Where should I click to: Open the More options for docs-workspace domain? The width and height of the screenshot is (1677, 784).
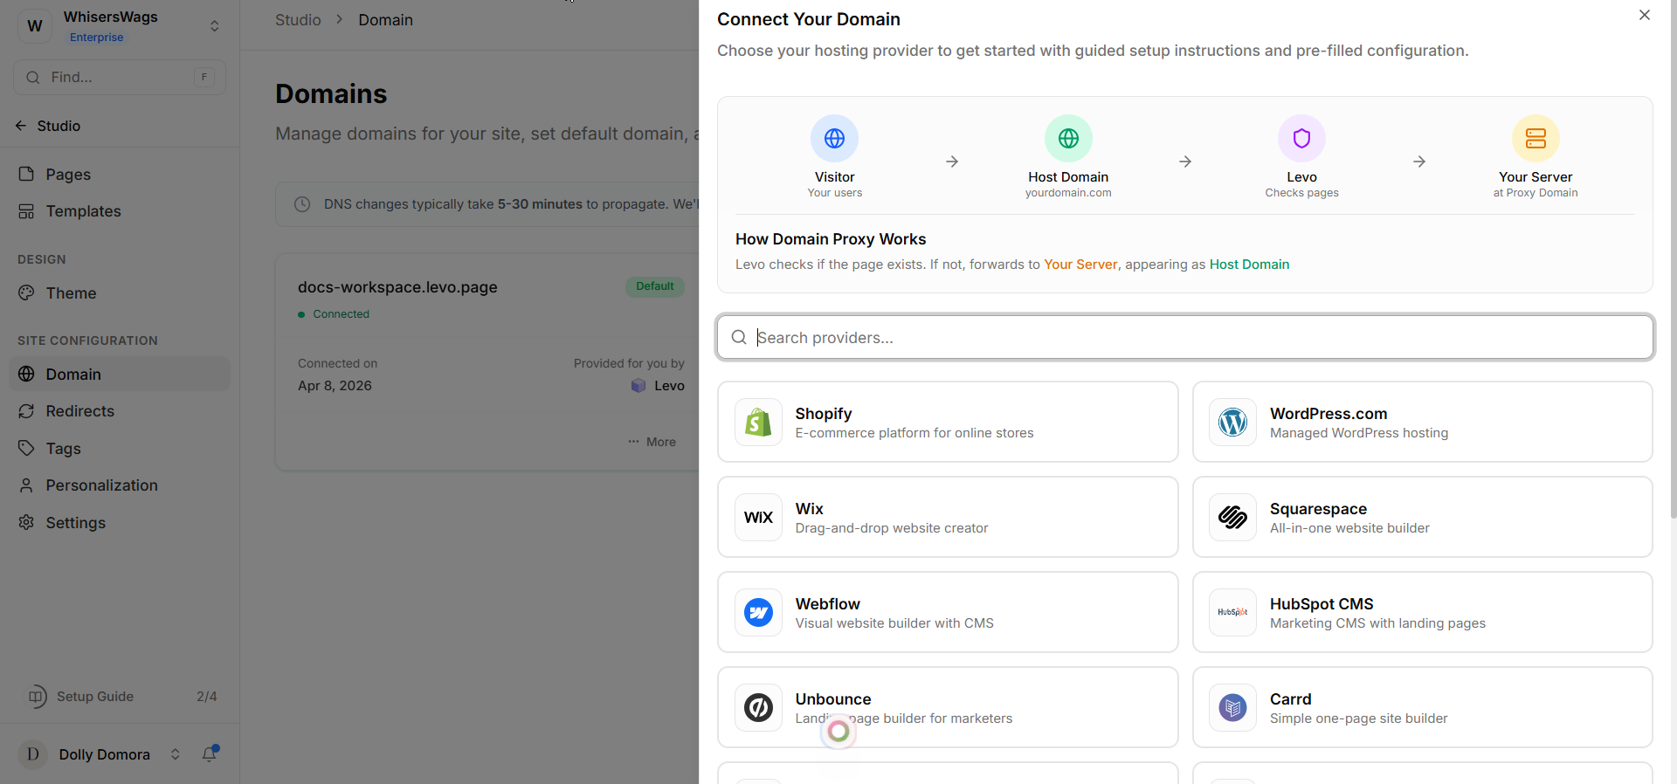coord(652,442)
